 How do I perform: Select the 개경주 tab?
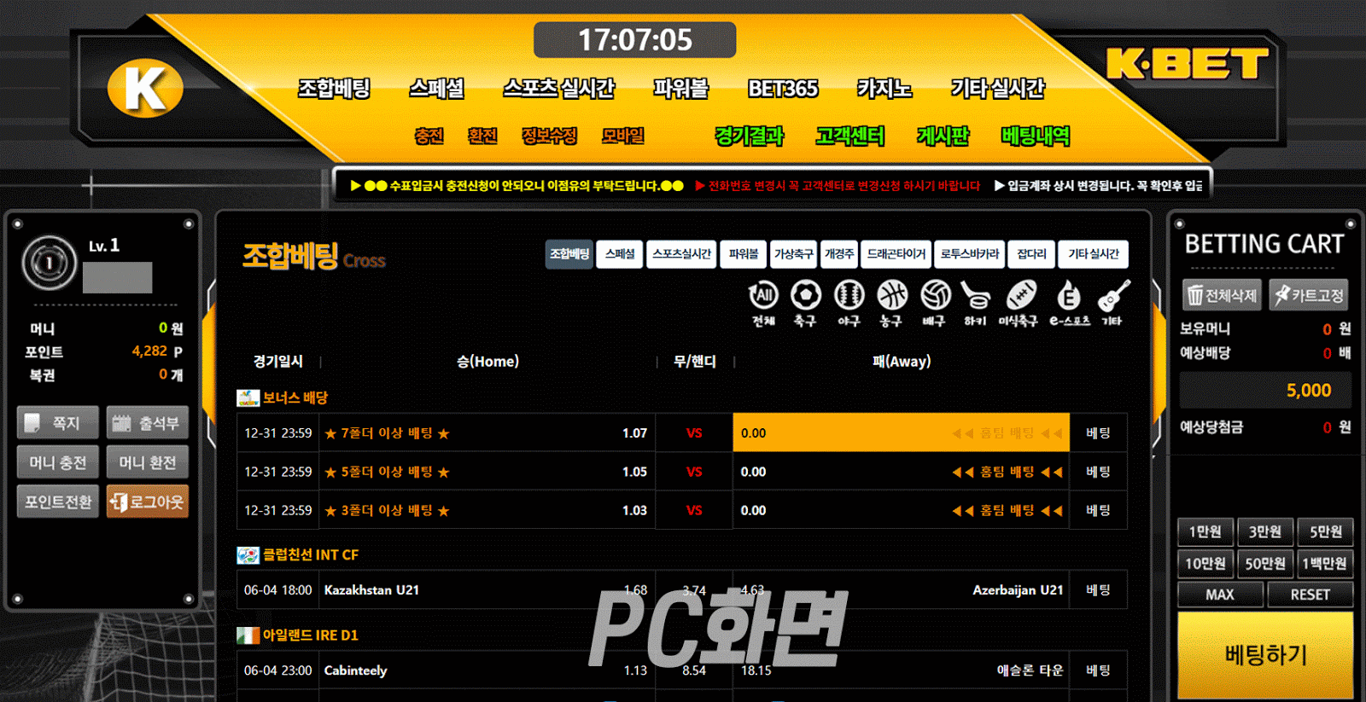(x=839, y=254)
